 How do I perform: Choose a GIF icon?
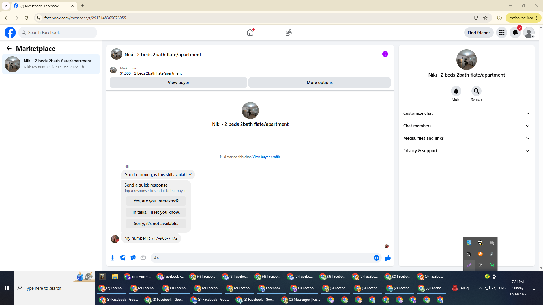[x=143, y=258]
